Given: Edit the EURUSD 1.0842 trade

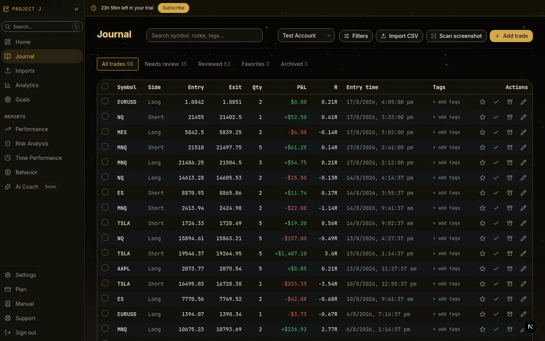Looking at the screenshot, I should pyautogui.click(x=523, y=102).
